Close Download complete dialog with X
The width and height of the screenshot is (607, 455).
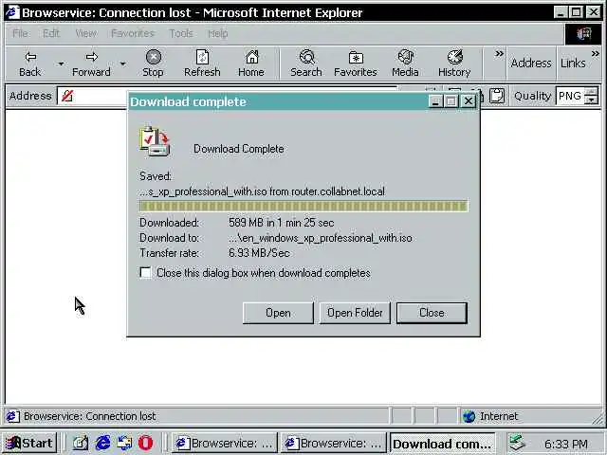469,101
